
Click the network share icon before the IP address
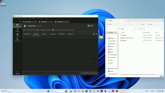[x=24, y=30]
